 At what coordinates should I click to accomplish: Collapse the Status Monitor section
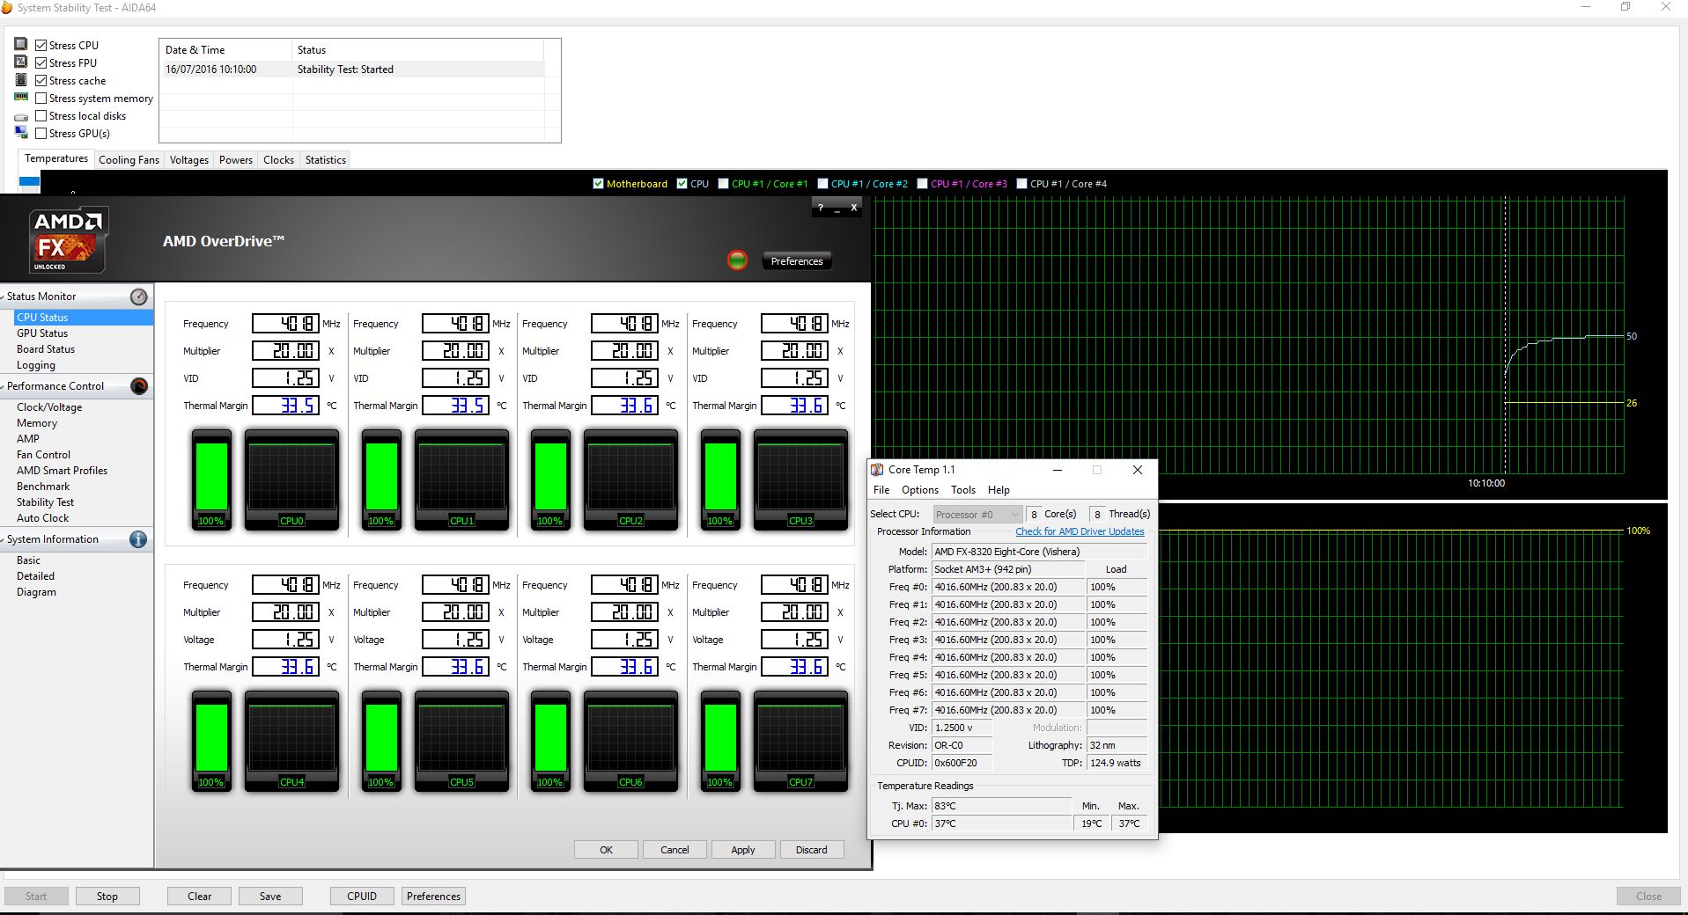3,296
